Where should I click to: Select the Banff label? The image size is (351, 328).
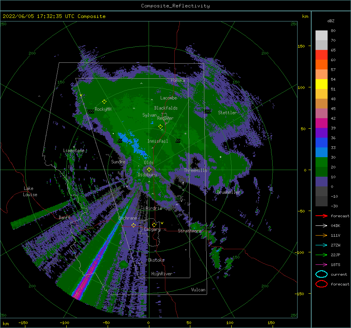[x=64, y=217]
